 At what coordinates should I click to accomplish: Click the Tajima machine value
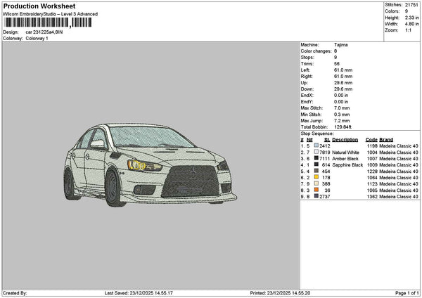point(341,44)
